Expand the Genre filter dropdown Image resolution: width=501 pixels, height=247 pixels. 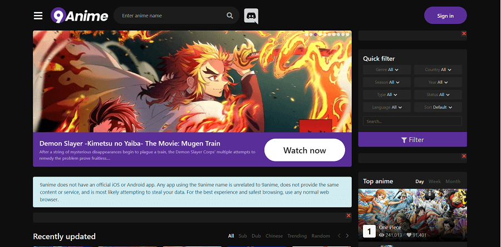pos(387,69)
